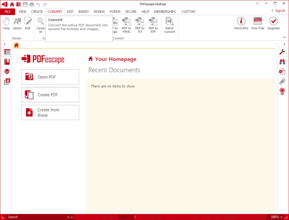Expand the left sidebar panel
The image size is (289, 220).
point(5,44)
